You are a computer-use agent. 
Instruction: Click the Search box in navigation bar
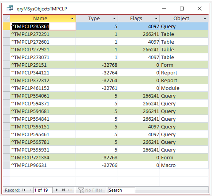click(121, 190)
